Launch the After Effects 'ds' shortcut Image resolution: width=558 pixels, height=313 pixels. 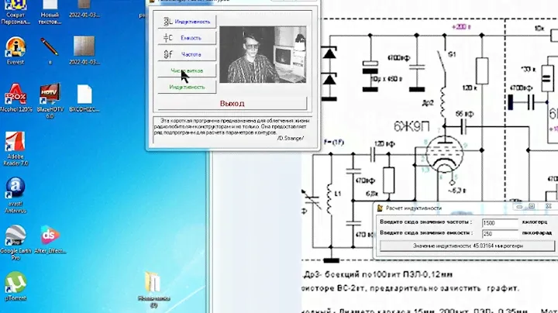click(x=50, y=235)
